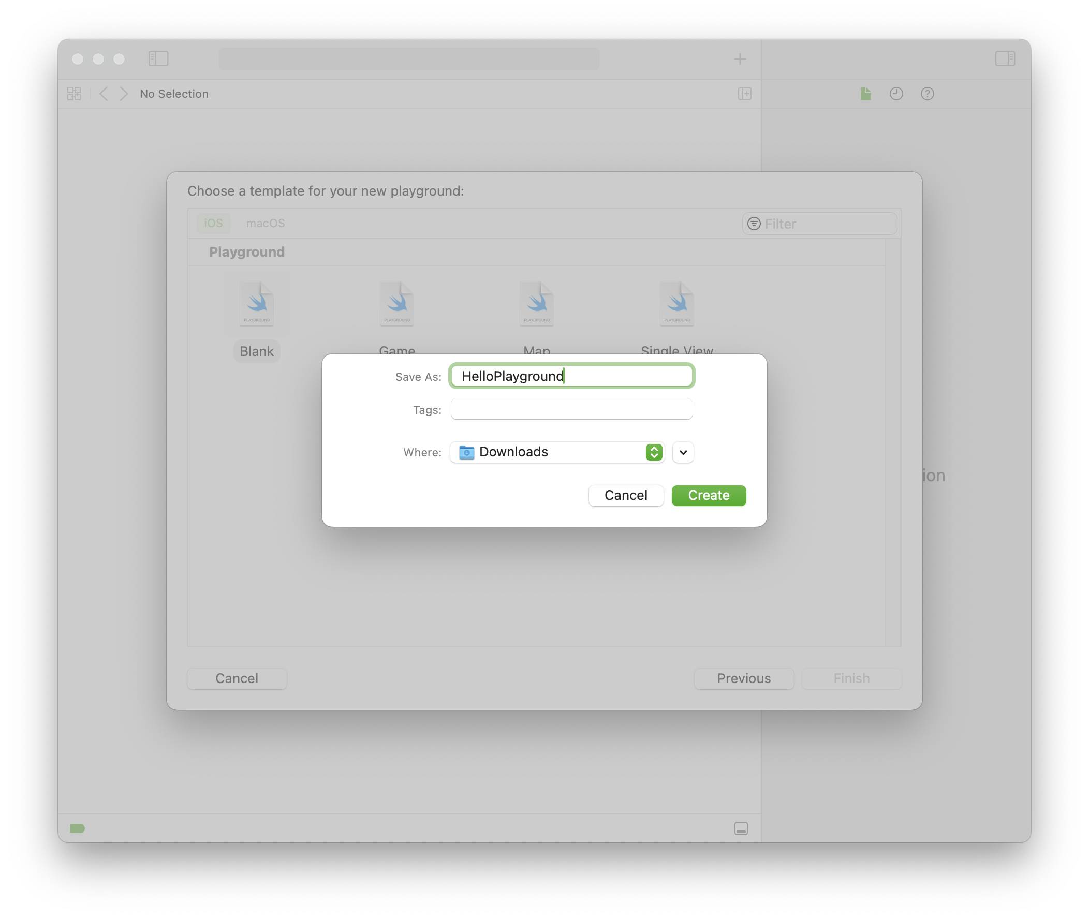The image size is (1089, 919).
Task: Select the iOS platform tab
Action: 213,223
